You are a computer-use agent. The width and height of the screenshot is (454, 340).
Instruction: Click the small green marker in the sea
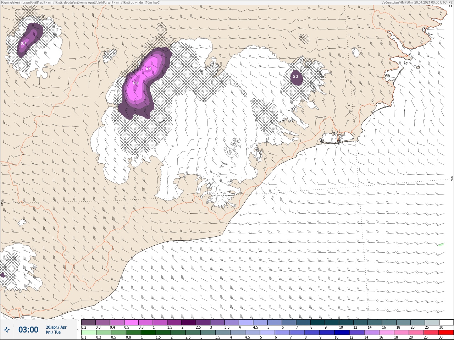click(x=441, y=244)
